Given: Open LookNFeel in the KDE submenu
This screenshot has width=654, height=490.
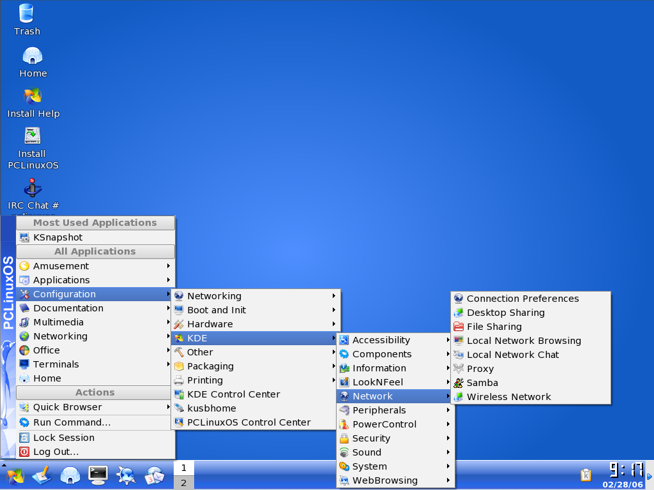Looking at the screenshot, I should pyautogui.click(x=395, y=383).
